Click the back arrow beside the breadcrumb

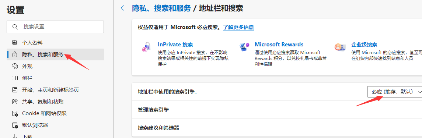pyautogui.click(x=124, y=8)
